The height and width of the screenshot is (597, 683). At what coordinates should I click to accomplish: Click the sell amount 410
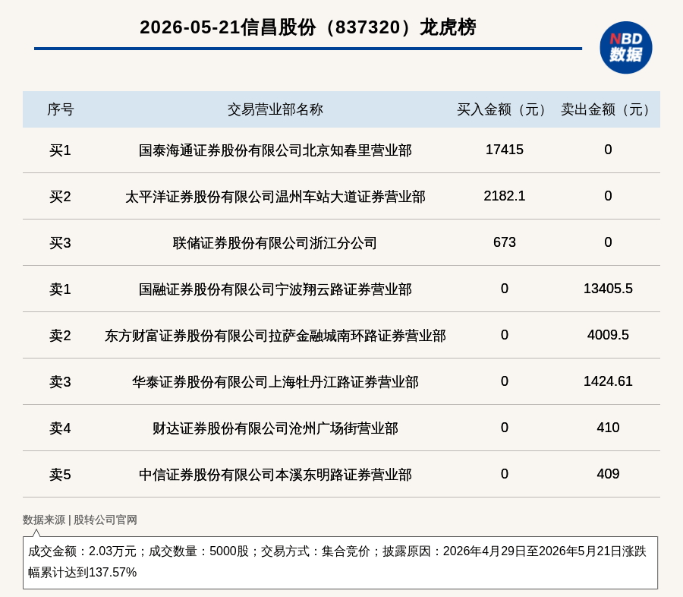click(x=608, y=428)
